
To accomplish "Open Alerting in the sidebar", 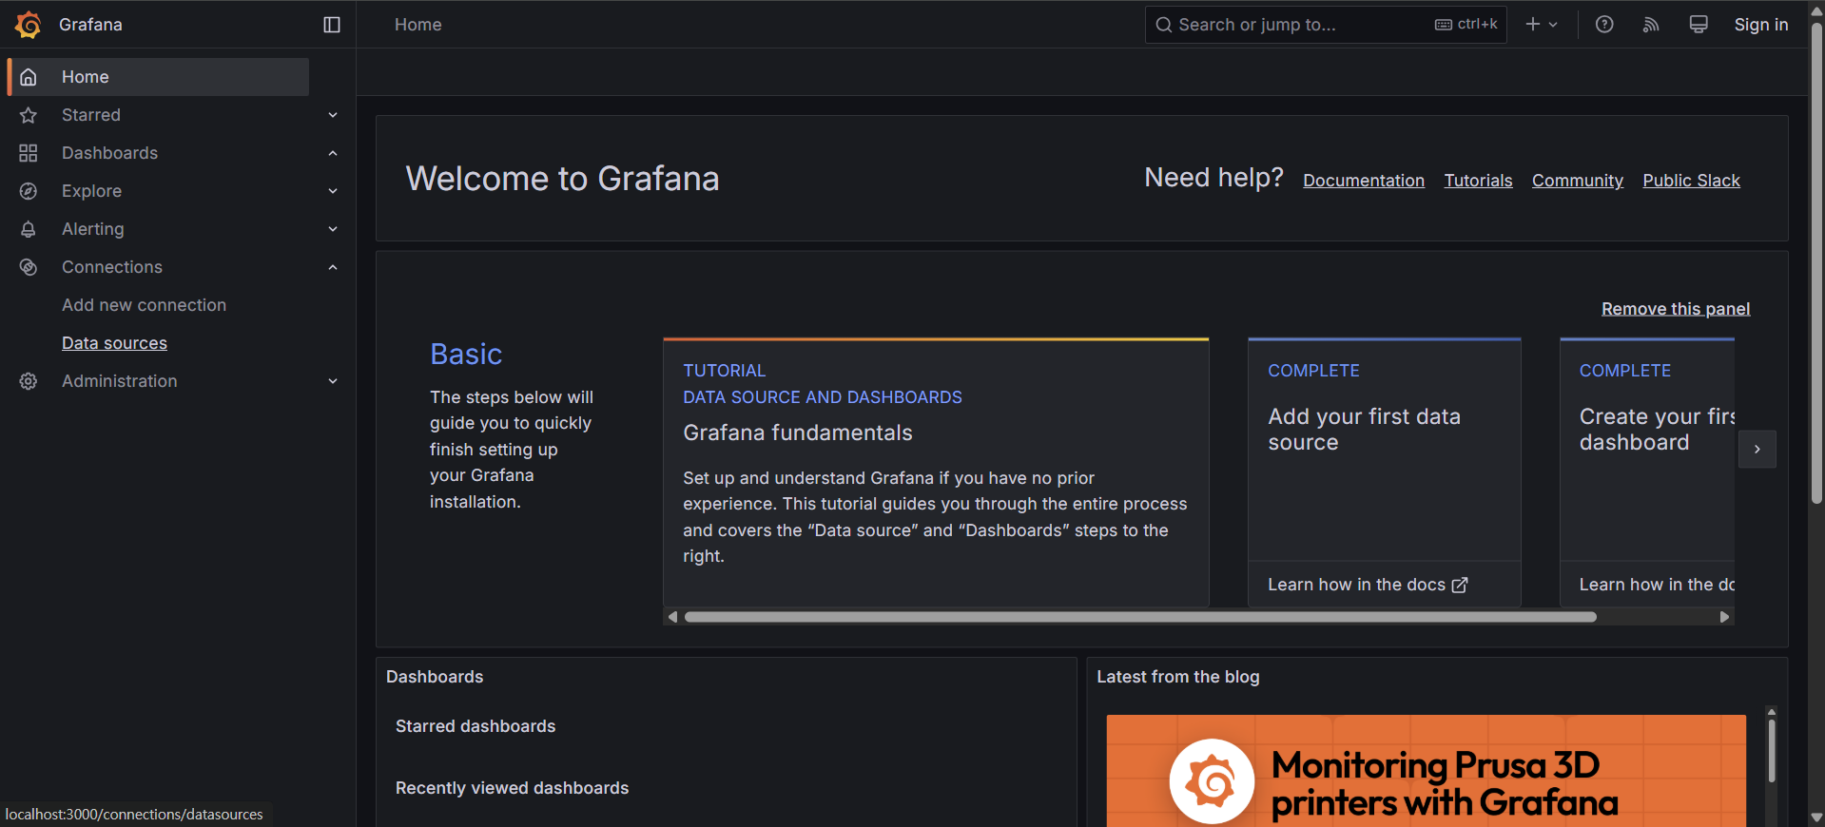I will [92, 229].
